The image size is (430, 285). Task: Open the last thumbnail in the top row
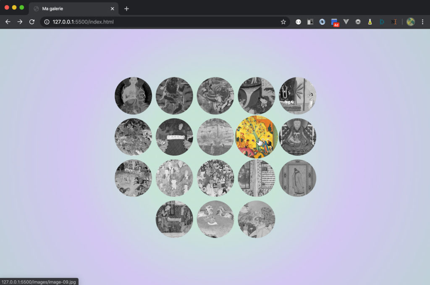298,95
